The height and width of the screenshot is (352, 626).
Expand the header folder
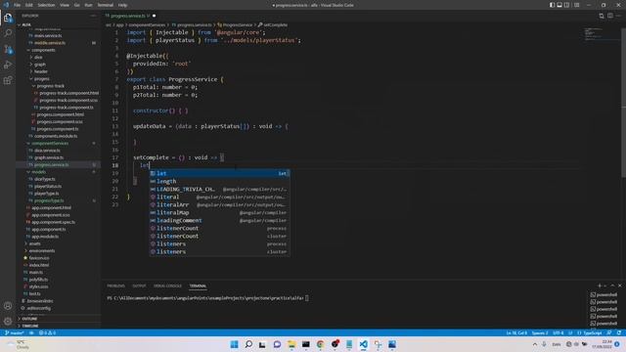click(41, 71)
